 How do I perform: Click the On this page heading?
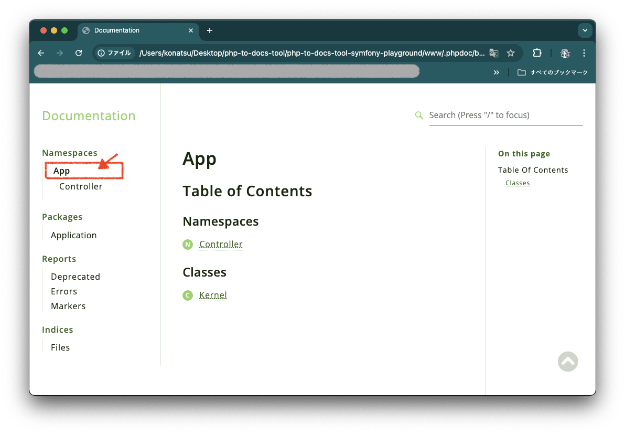pyautogui.click(x=524, y=154)
